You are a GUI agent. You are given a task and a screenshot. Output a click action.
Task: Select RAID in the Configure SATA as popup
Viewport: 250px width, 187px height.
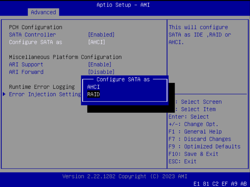(93, 94)
